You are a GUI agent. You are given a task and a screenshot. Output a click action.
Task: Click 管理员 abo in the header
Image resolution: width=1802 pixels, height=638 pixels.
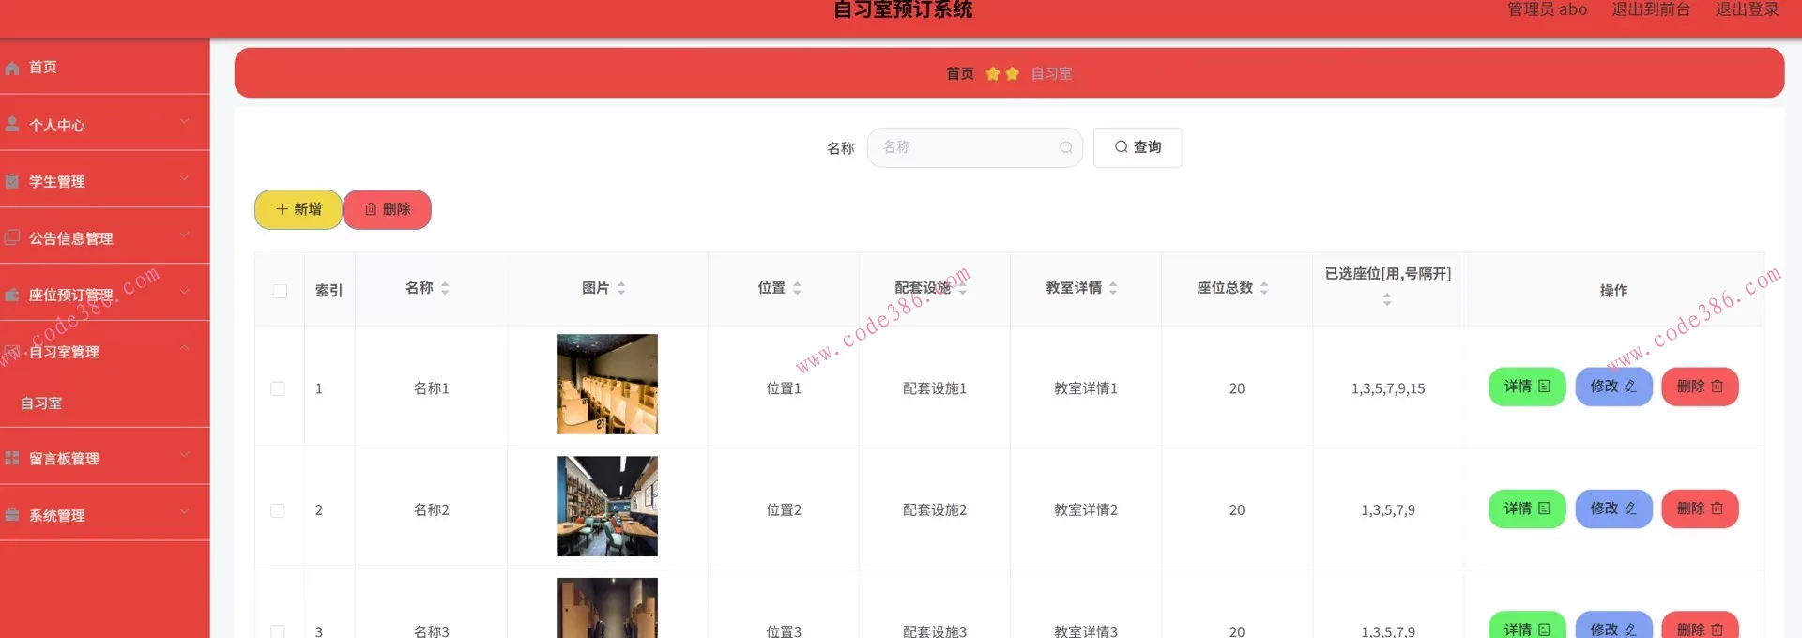[x=1547, y=9]
